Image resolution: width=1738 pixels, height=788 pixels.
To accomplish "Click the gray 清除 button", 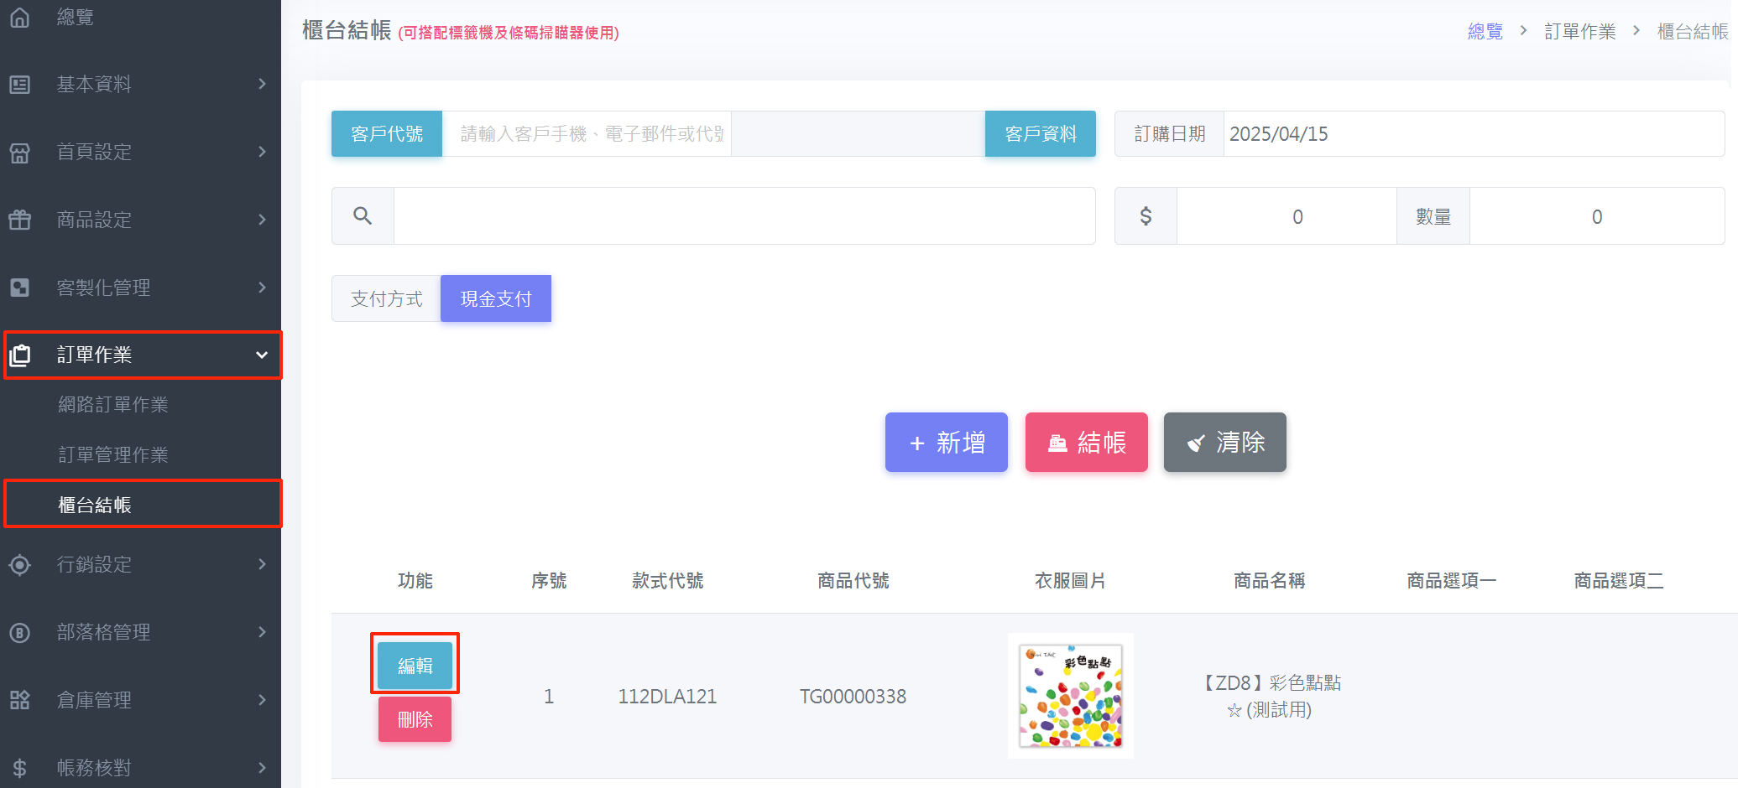I will (1224, 443).
